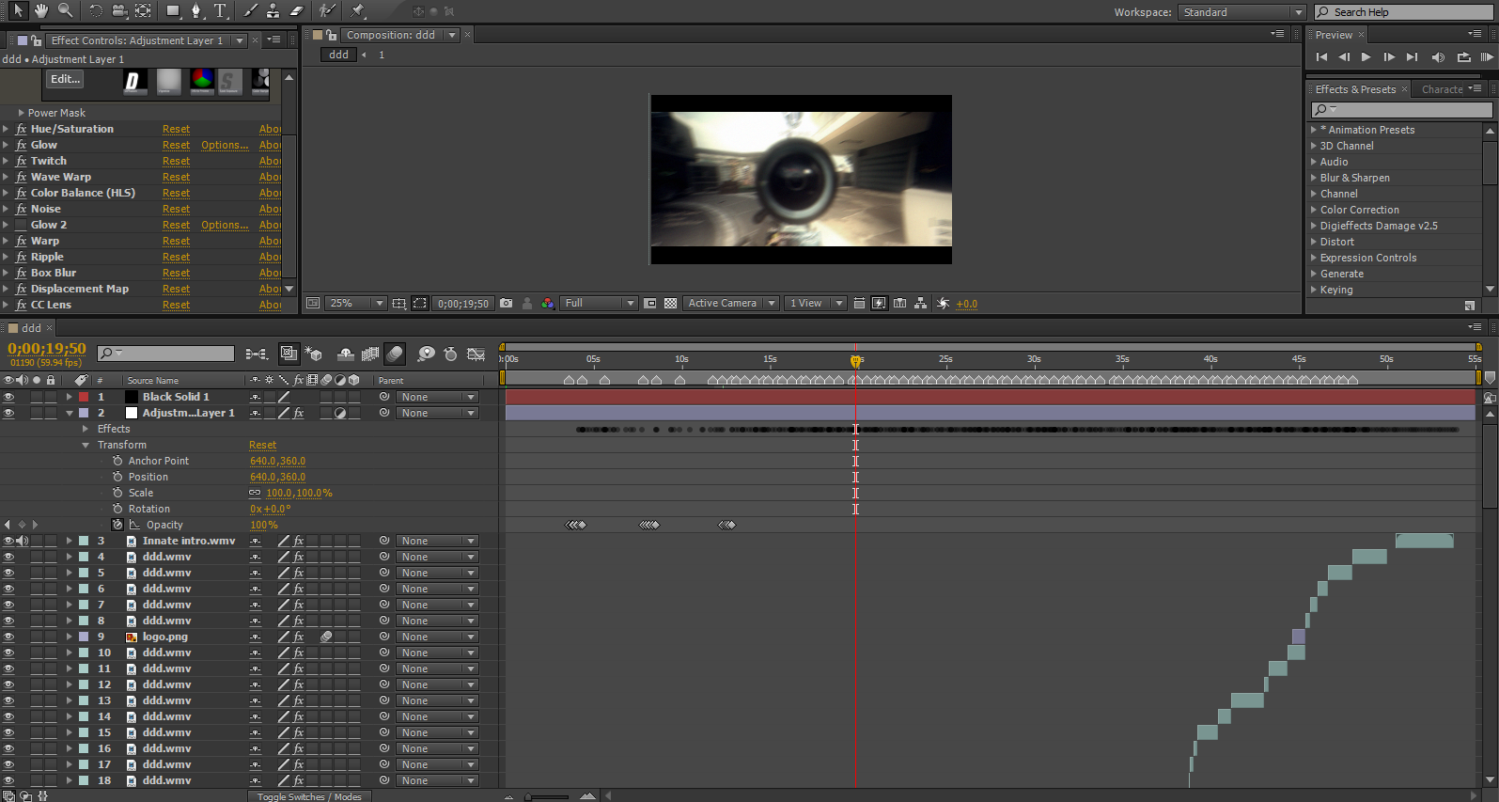Collapse the Transform group
The image size is (1499, 802).
(x=86, y=445)
